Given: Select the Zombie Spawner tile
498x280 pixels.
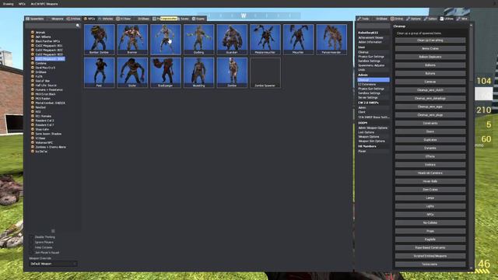Looking at the screenshot, I should (265, 72).
